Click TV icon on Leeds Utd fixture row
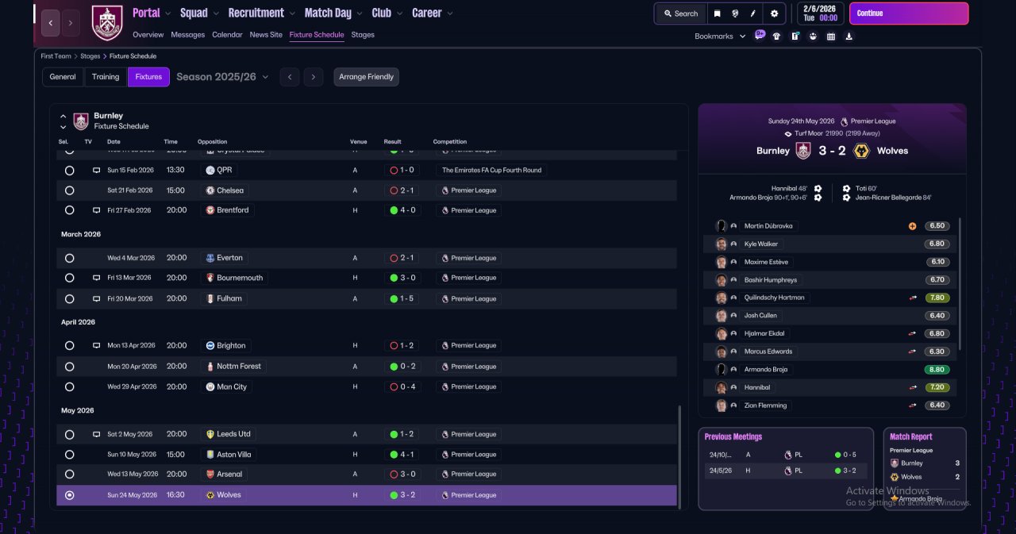 [x=97, y=434]
